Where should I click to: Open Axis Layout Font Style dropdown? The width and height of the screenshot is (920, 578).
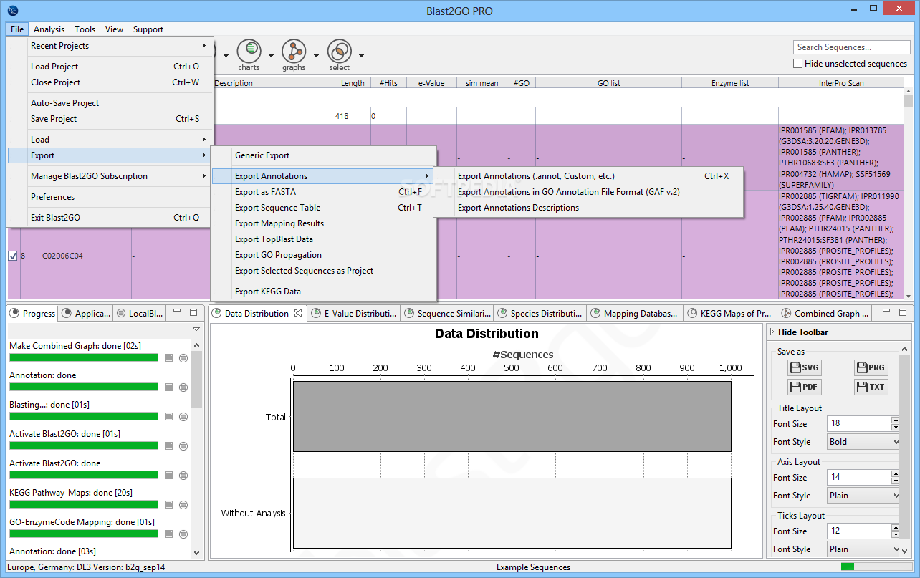[863, 496]
